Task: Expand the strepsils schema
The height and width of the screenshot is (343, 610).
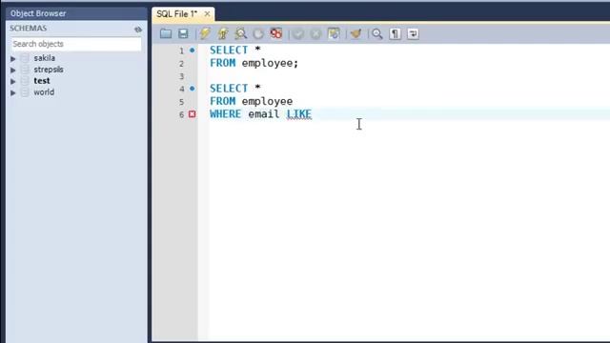Action: [13, 70]
